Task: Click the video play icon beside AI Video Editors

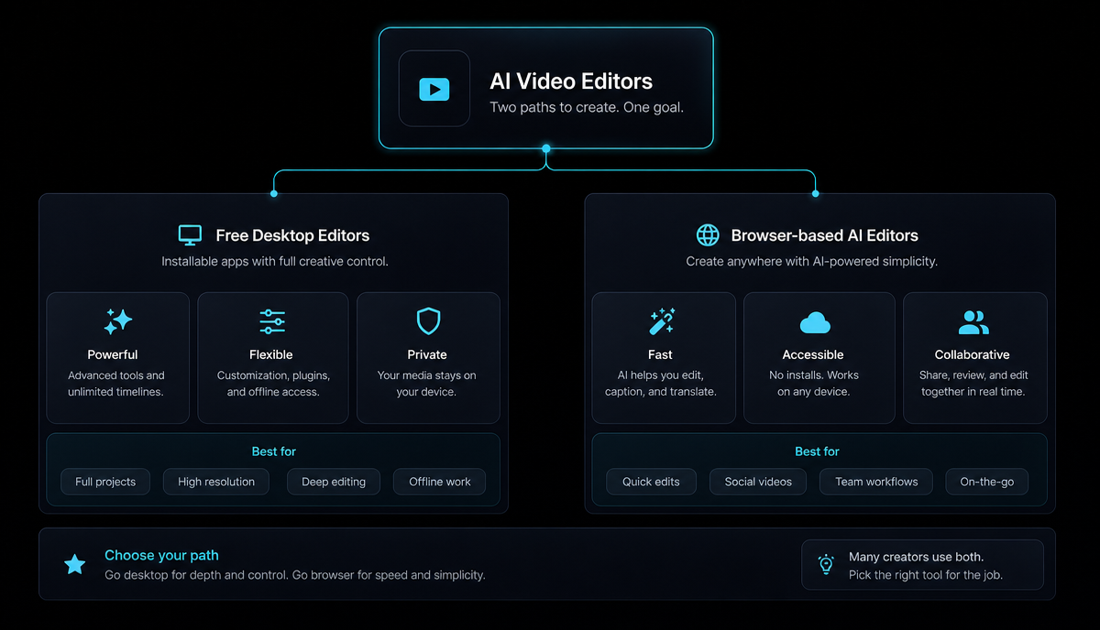Action: coord(434,89)
